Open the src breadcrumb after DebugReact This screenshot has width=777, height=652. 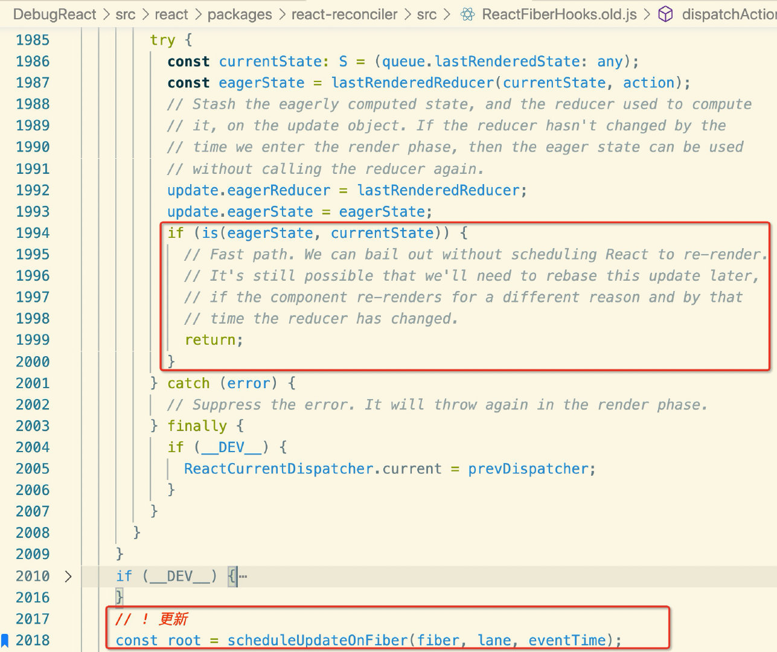(126, 14)
